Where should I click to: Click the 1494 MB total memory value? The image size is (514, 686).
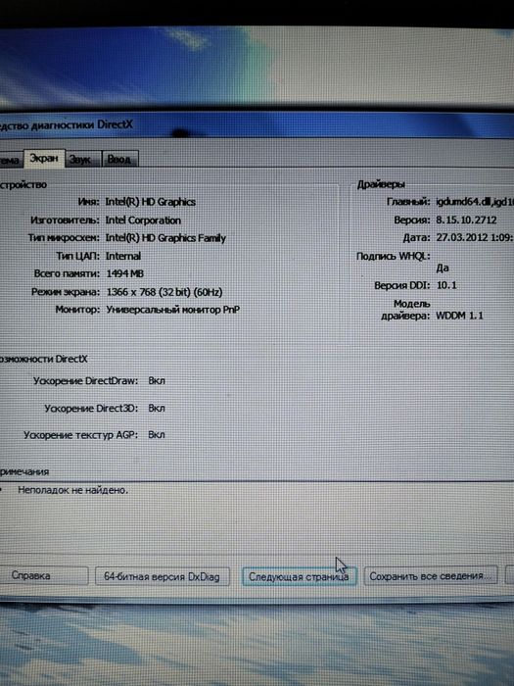pos(124,273)
